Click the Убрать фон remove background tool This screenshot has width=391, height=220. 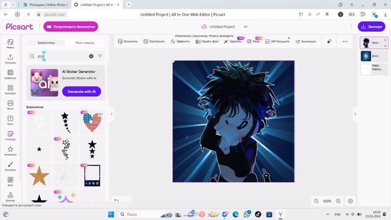click(206, 42)
